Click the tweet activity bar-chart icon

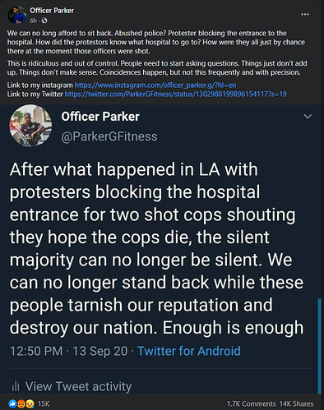pos(16,386)
